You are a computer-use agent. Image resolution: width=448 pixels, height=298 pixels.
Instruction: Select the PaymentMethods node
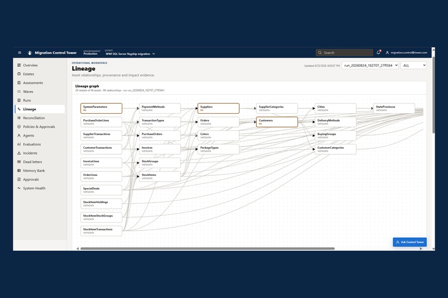160,108
